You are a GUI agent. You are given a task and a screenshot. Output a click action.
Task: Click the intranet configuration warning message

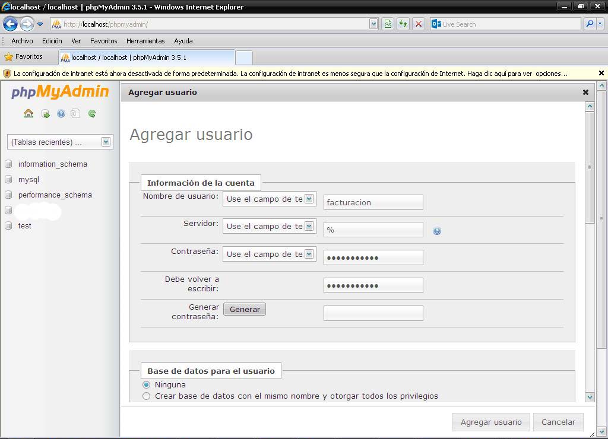pyautogui.click(x=290, y=73)
